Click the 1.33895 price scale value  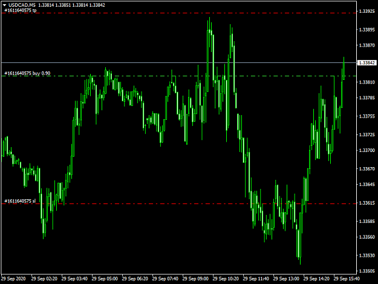tap(367, 30)
